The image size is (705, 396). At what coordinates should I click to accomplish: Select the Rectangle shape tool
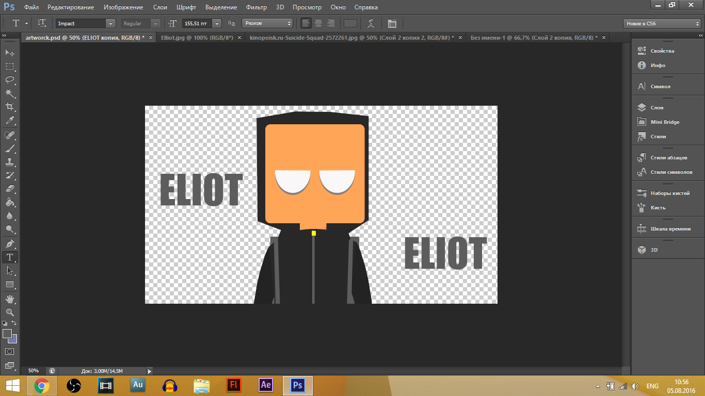(10, 284)
